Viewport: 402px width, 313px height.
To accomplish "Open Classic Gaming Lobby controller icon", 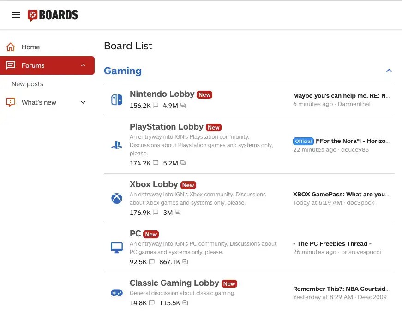I will click(x=116, y=292).
